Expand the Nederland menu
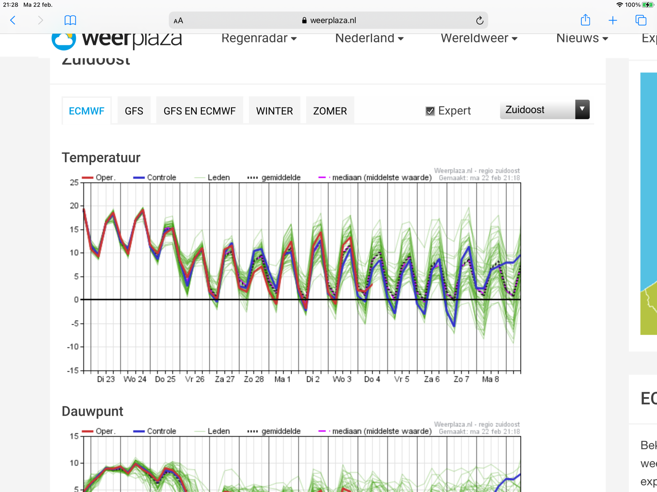The image size is (657, 492). (369, 38)
